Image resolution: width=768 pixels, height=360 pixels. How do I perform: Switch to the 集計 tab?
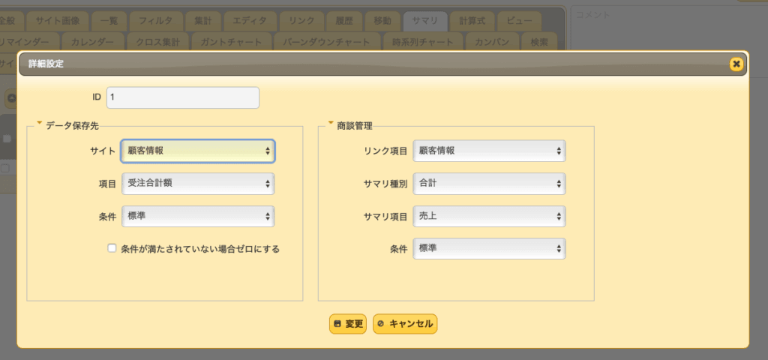click(202, 20)
